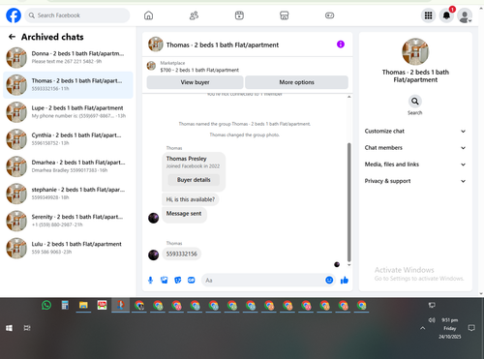
Task: Open Task View on the taskbar
Action: click(x=27, y=328)
